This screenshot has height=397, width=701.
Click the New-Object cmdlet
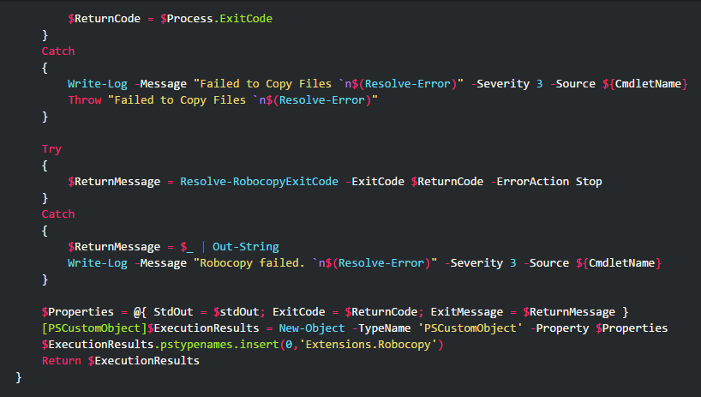point(312,328)
